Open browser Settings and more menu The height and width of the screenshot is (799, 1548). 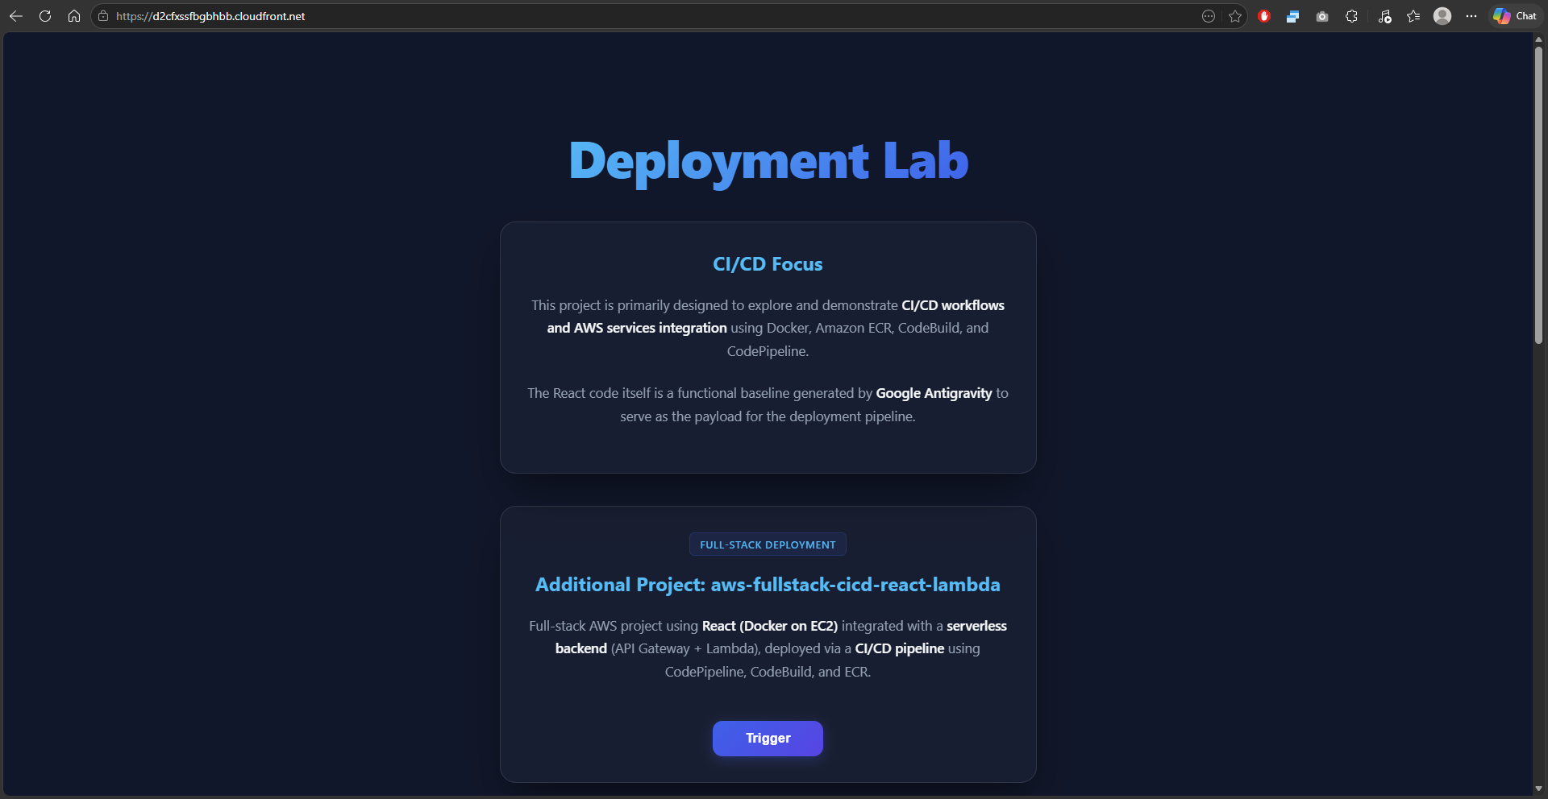[1471, 16]
